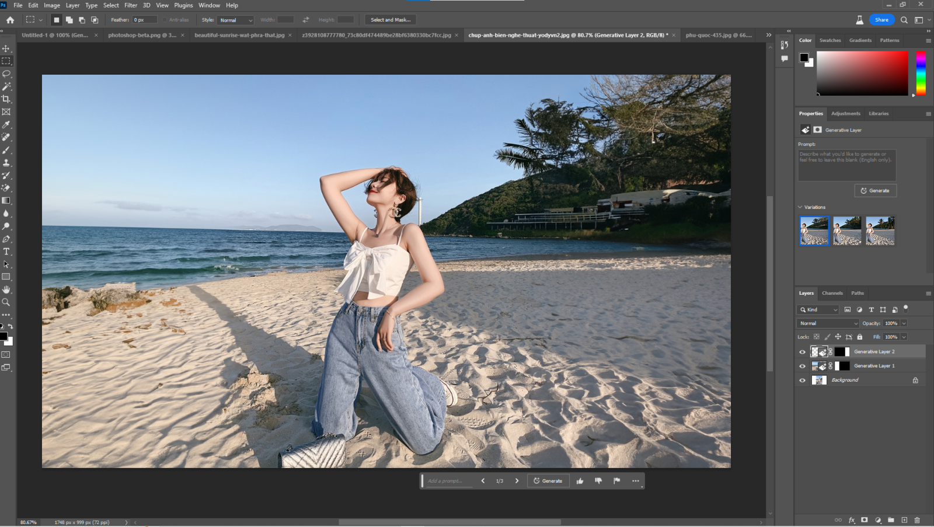Click the rainbow hue slider
Screen dimensions: 934x527
[921, 73]
